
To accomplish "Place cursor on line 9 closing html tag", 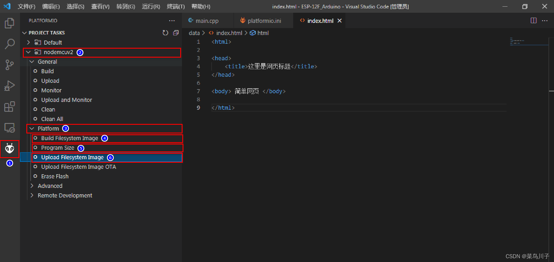I will tap(223, 108).
